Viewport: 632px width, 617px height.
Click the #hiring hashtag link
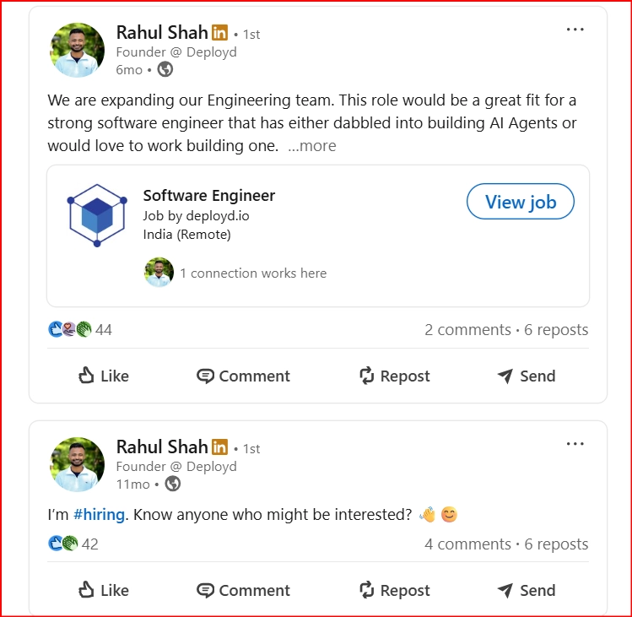[x=99, y=514]
